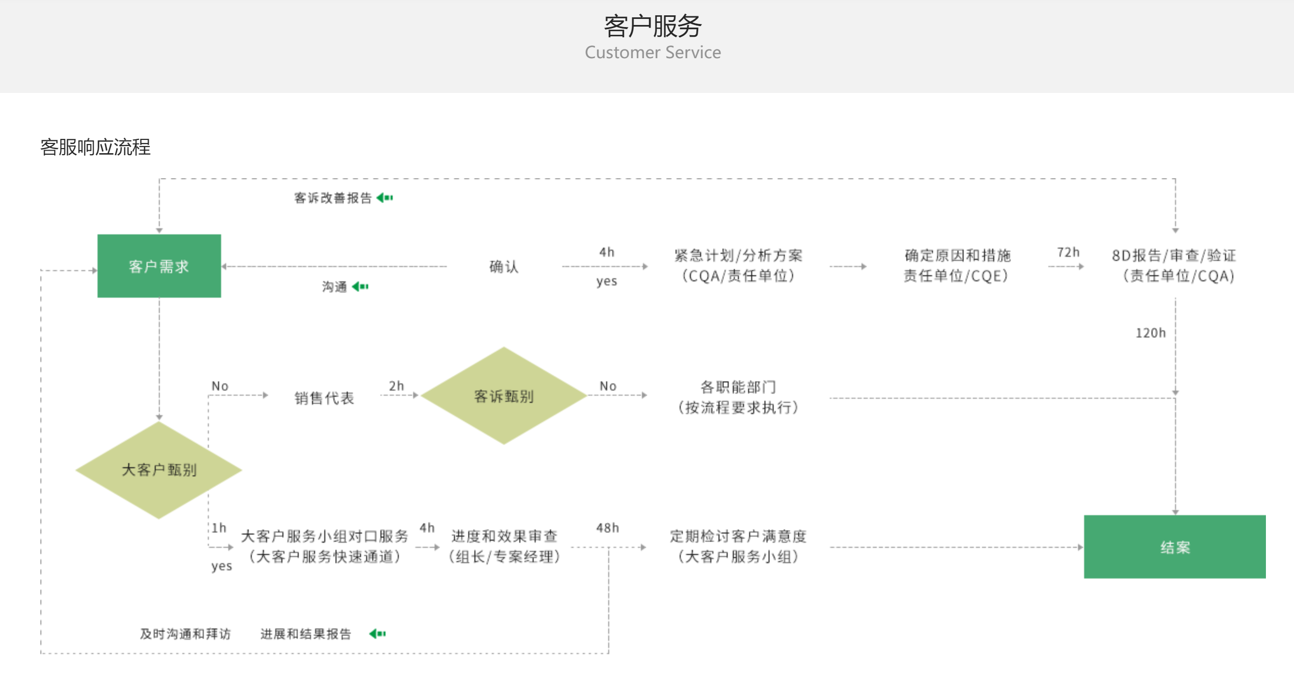Click the green 结案 box
1294x676 pixels.
click(1175, 547)
